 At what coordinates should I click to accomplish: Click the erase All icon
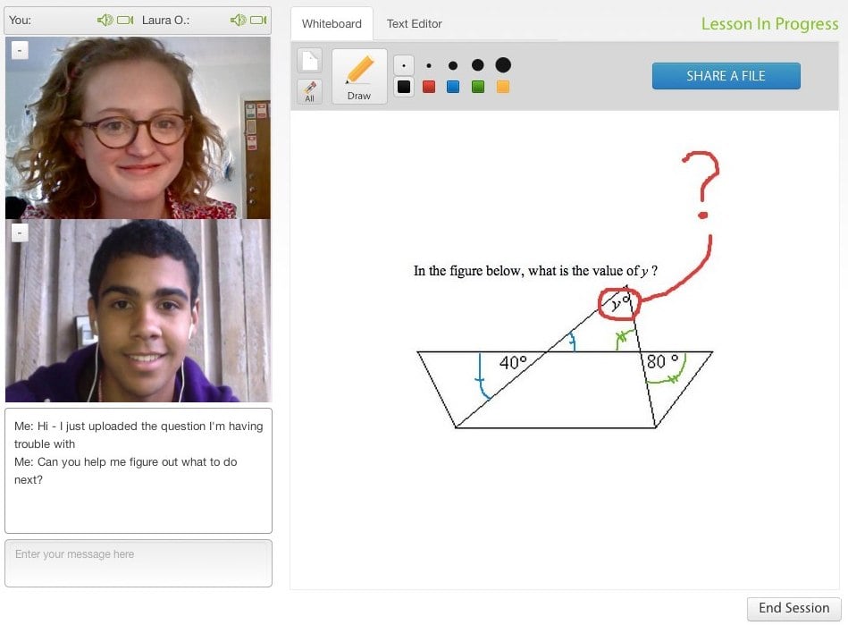click(x=309, y=91)
